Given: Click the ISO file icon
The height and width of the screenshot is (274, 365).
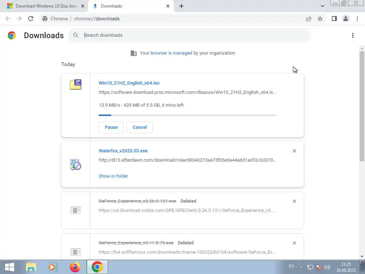Looking at the screenshot, I should (76, 84).
